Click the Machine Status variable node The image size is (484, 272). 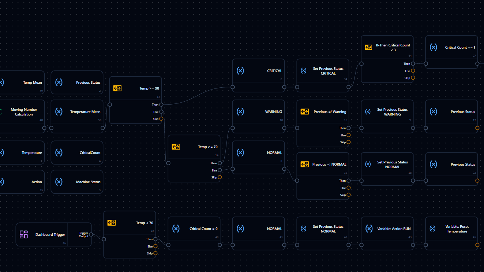pos(77,182)
